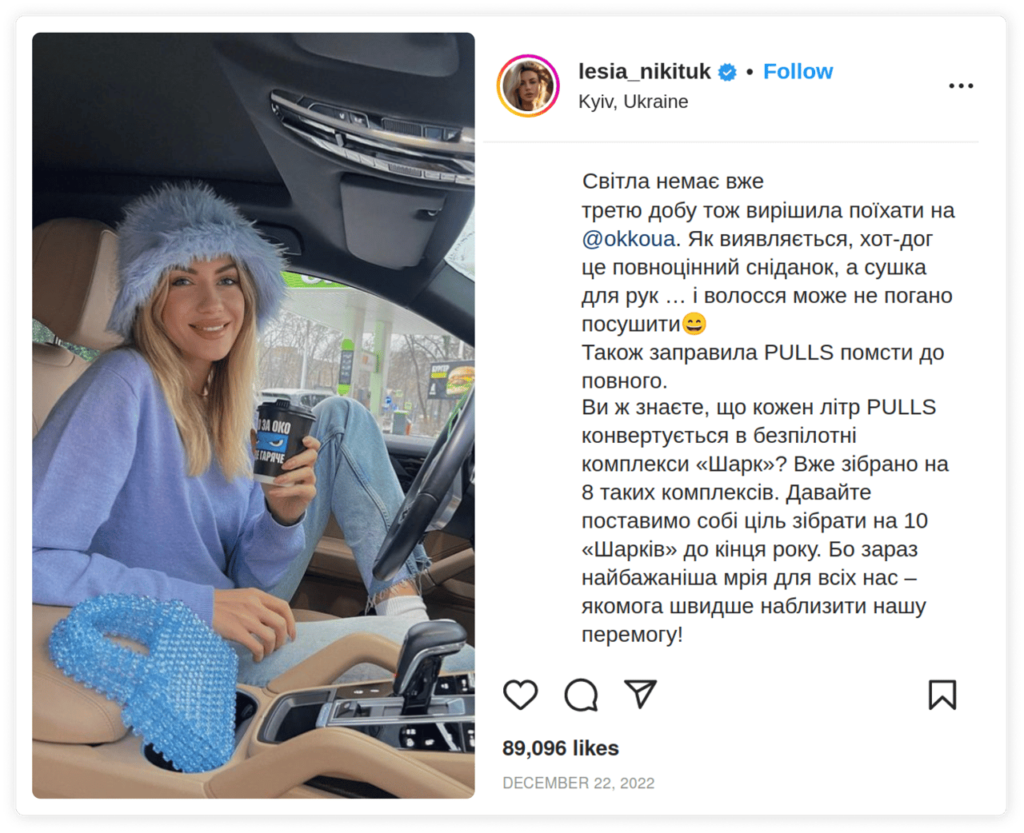The width and height of the screenshot is (1024, 833).
Task: View the 89,096 likes list
Action: [561, 747]
